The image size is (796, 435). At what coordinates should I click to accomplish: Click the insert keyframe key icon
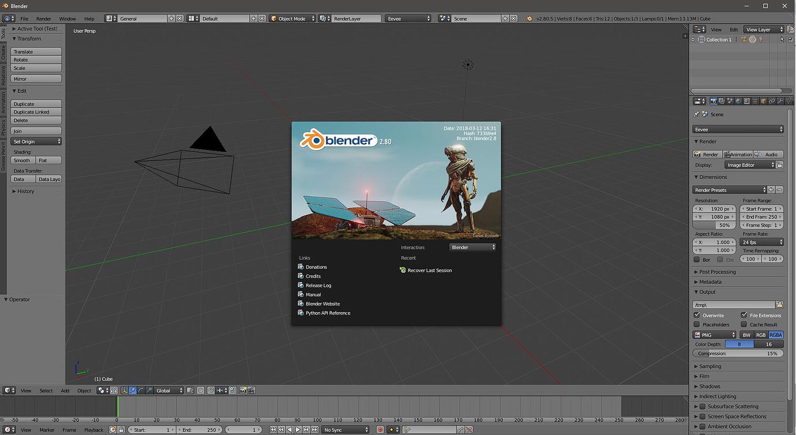click(460, 430)
